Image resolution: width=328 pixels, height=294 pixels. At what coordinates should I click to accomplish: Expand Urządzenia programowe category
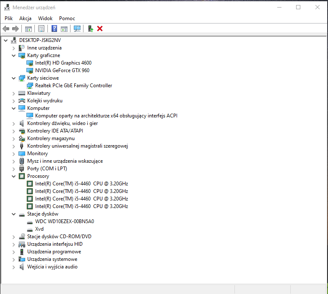pos(13,252)
